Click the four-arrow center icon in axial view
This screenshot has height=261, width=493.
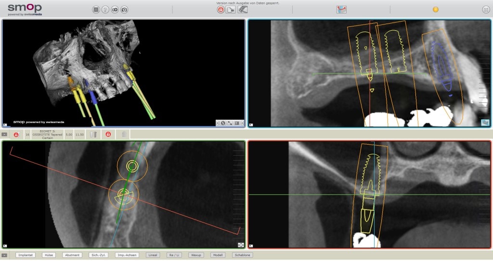[x=241, y=245]
